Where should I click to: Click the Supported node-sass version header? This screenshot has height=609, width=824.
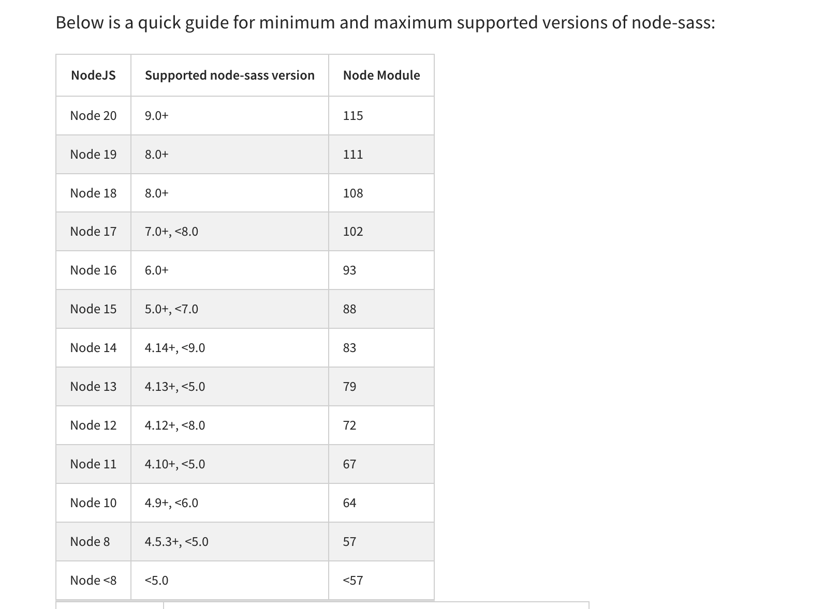tap(230, 75)
